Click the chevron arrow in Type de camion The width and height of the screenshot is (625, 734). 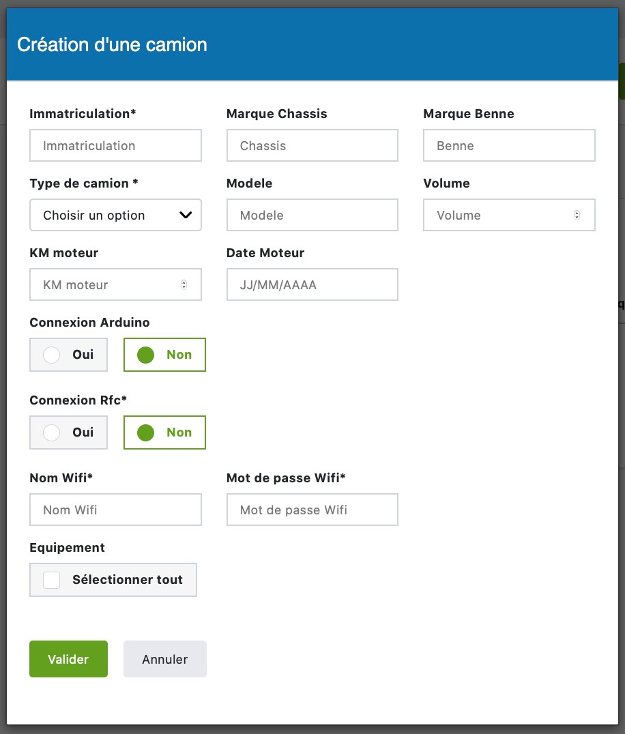(185, 215)
